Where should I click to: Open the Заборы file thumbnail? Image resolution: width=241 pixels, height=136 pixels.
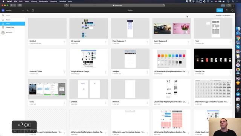[130, 59]
